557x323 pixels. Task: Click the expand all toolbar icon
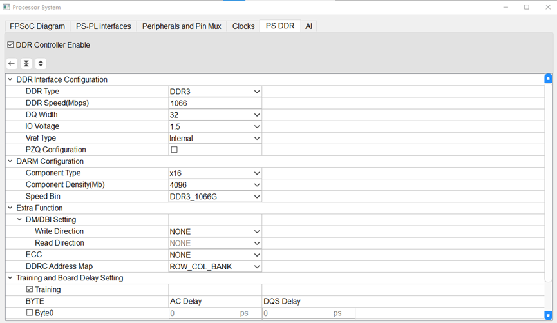point(41,64)
